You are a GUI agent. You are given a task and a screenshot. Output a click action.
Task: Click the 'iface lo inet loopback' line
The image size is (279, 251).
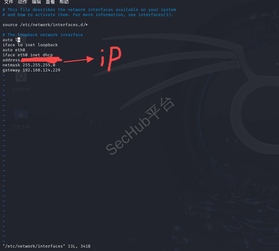pos(30,45)
